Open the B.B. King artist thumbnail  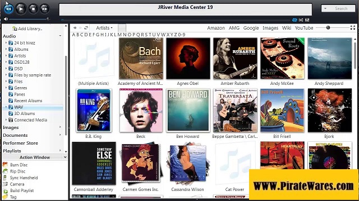pyautogui.click(x=94, y=111)
